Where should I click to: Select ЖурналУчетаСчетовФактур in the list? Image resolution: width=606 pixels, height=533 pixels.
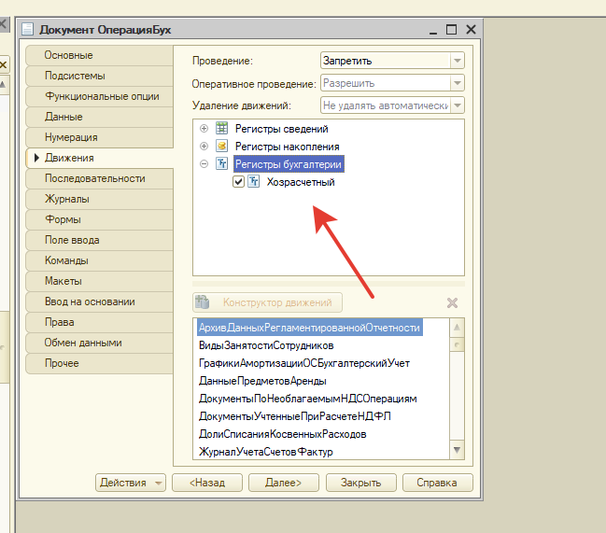point(265,452)
